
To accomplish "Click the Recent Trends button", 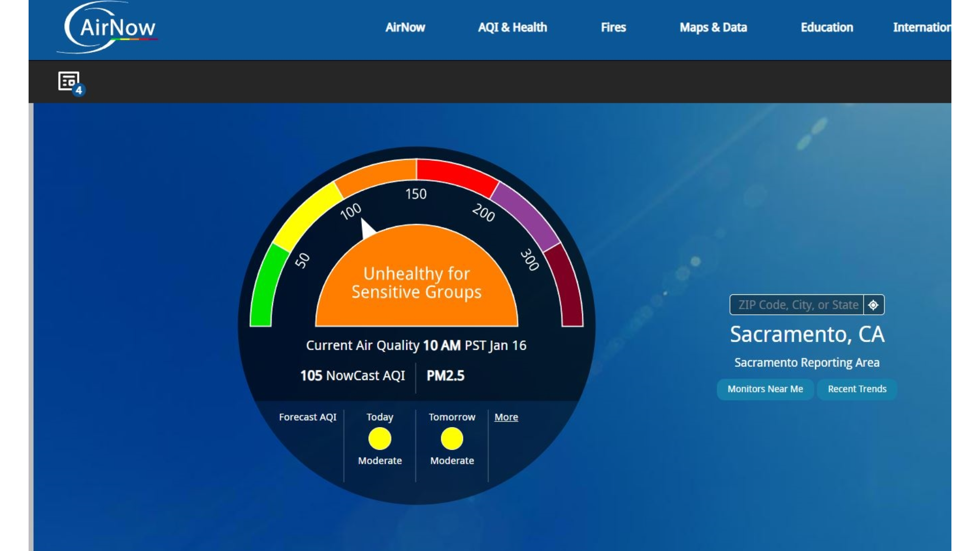I will (856, 389).
